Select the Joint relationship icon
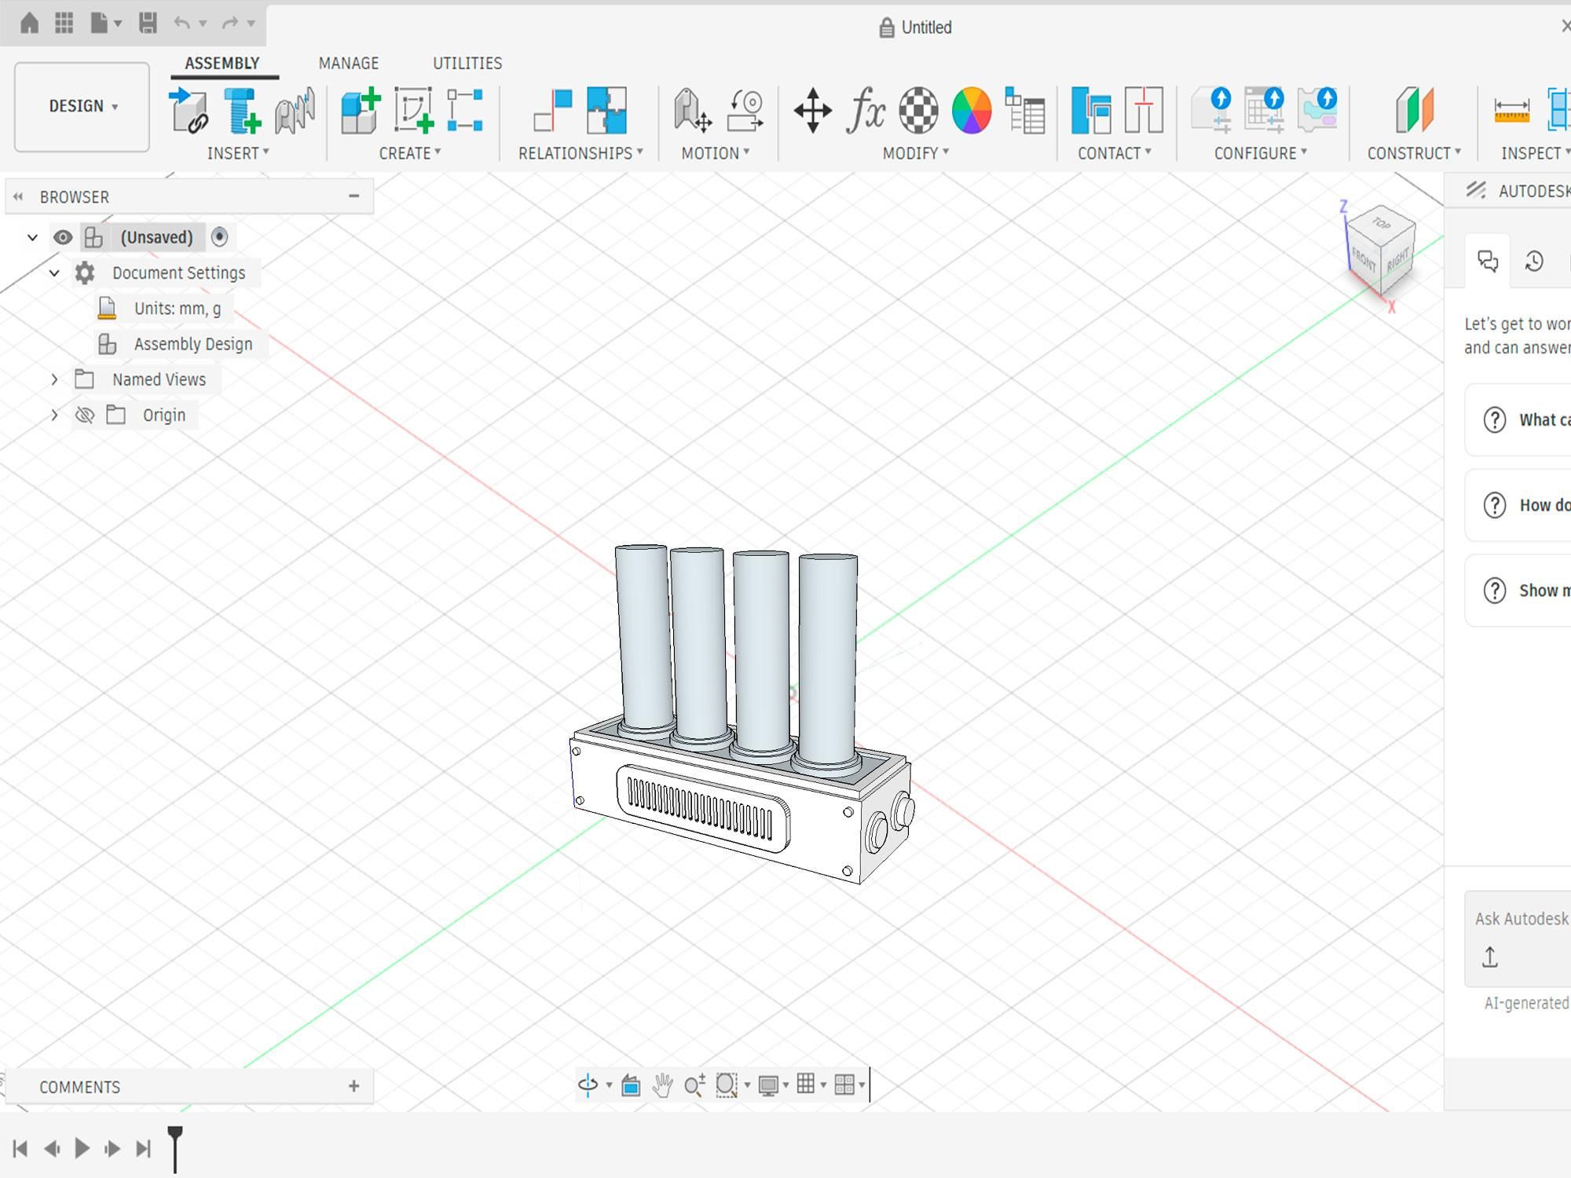Viewport: 1571px width, 1178px height. (x=553, y=110)
